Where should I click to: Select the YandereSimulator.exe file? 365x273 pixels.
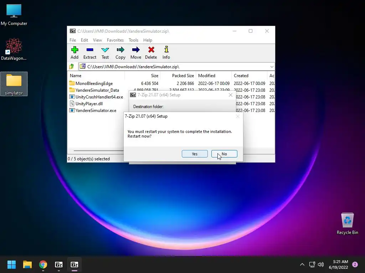pos(96,110)
